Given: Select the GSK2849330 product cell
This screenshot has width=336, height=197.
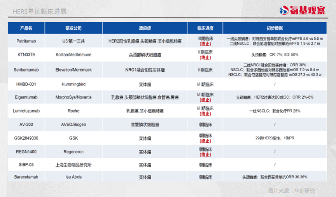Looking at the screenshot, I should click(26, 138).
